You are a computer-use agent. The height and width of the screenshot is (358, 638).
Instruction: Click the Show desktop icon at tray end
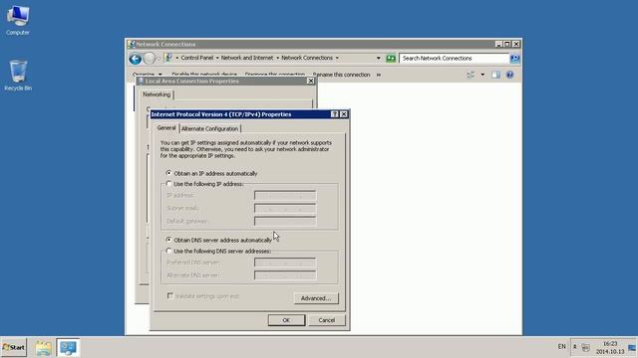point(632,347)
